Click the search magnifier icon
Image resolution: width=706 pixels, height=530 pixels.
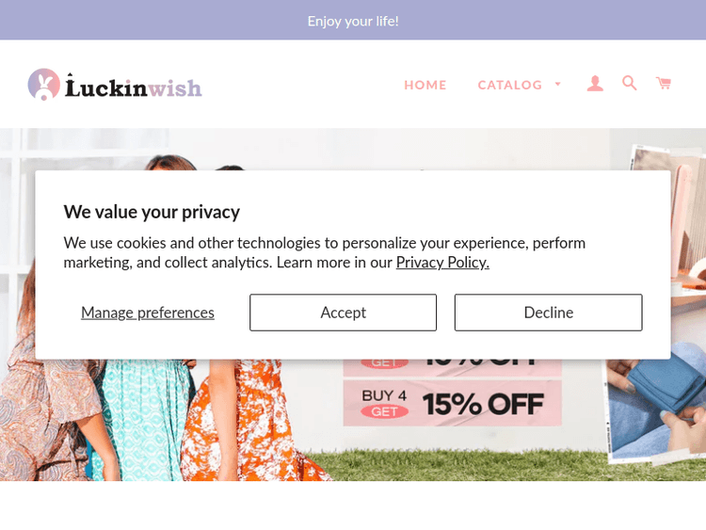[630, 83]
